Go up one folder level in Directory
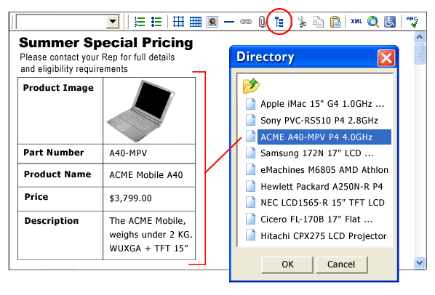 (x=251, y=86)
